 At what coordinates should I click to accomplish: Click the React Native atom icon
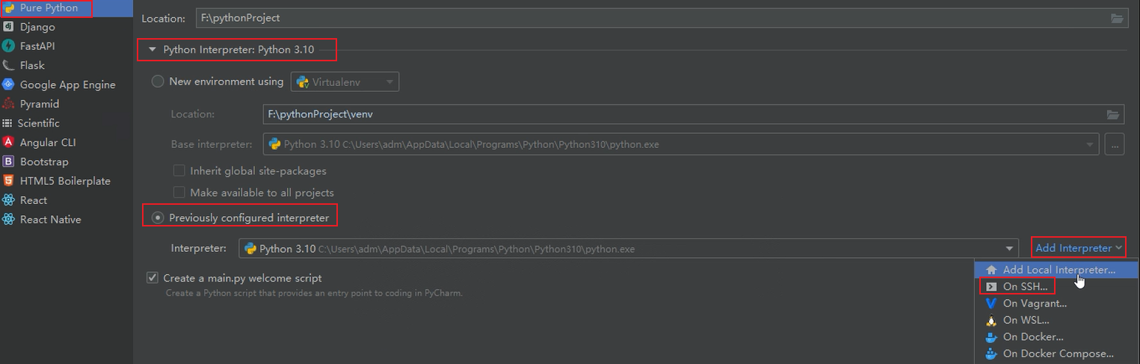coord(8,220)
